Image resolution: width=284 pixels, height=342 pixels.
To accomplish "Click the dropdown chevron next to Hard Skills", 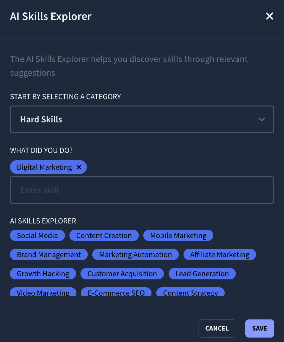I will (261, 119).
